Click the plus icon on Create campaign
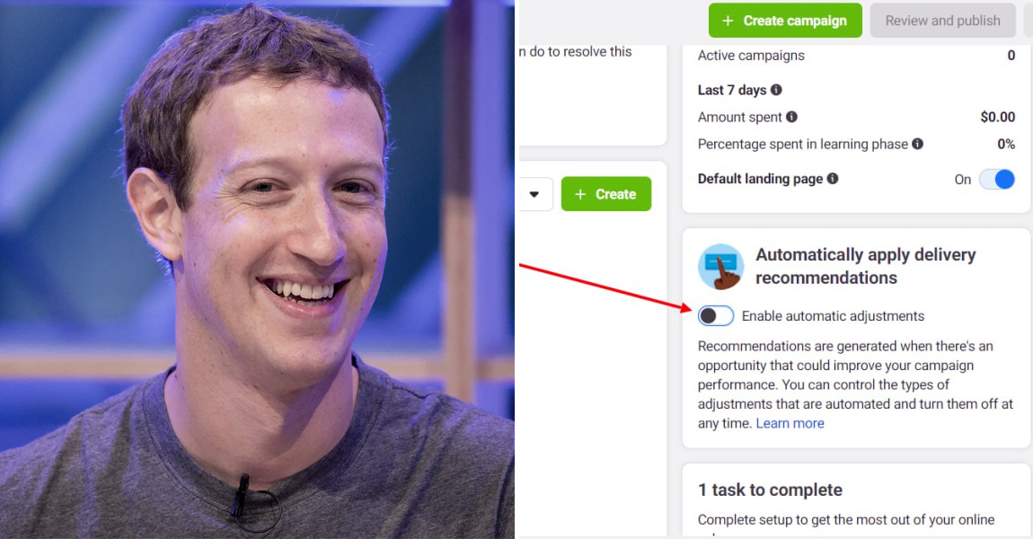This screenshot has width=1033, height=539. 728,21
